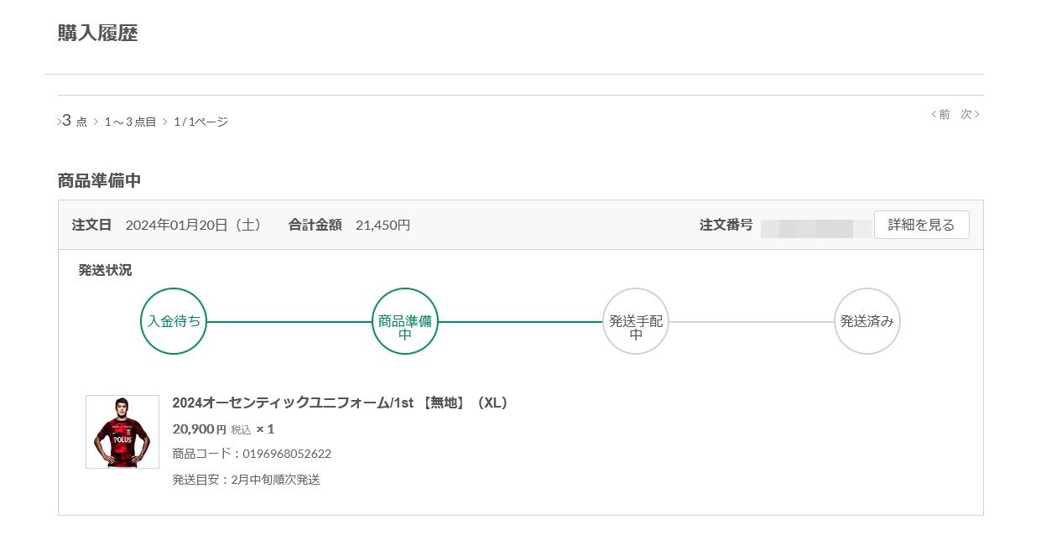Click the 20,900円 item price

click(199, 429)
